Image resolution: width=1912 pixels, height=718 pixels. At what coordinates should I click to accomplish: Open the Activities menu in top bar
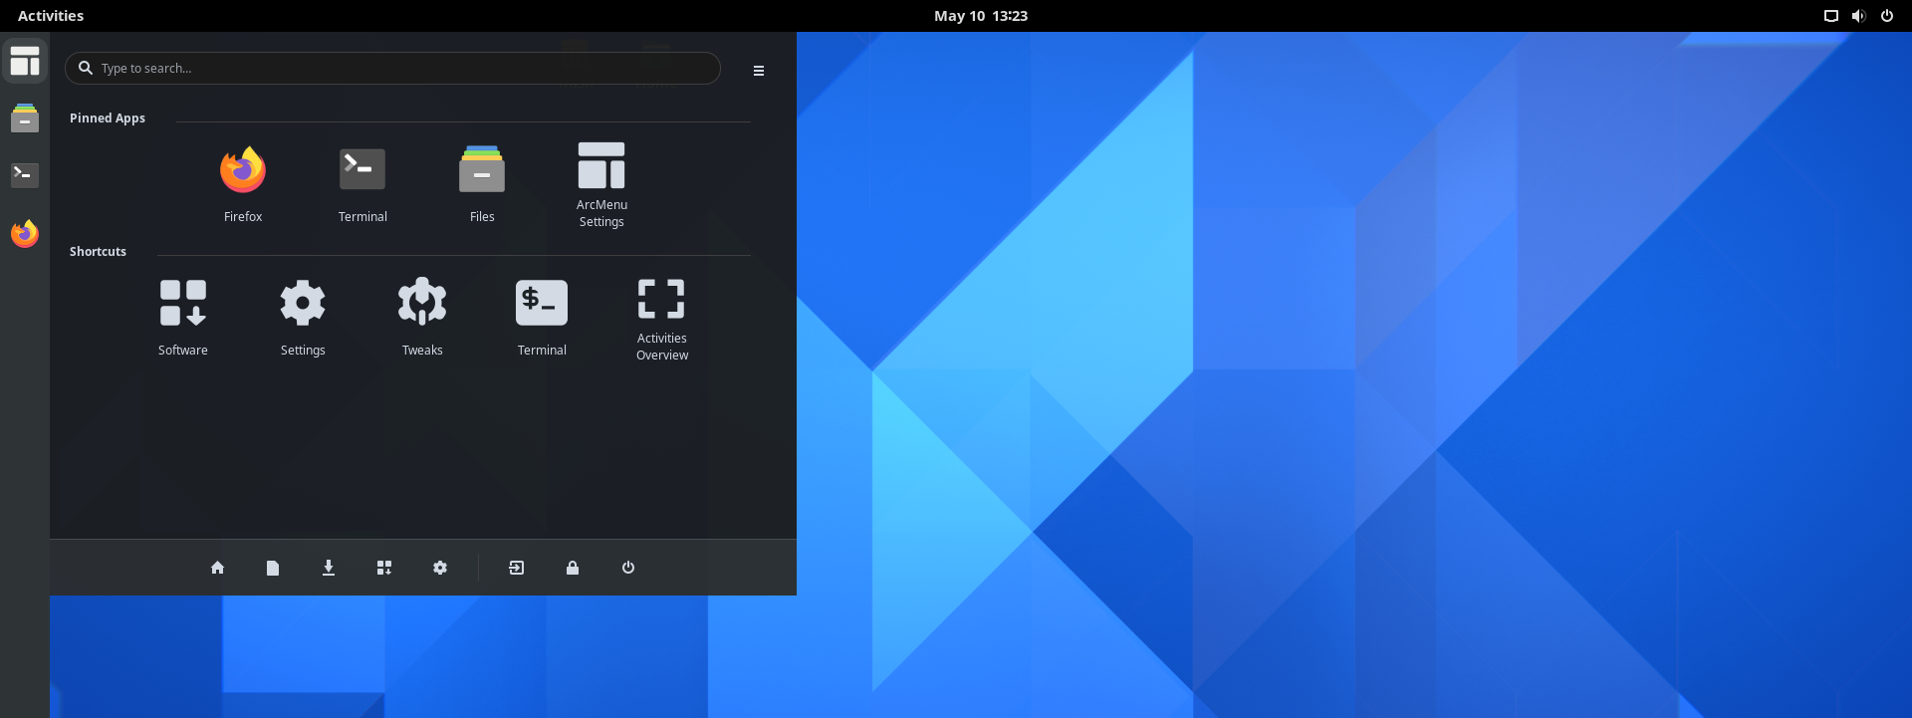[x=51, y=16]
